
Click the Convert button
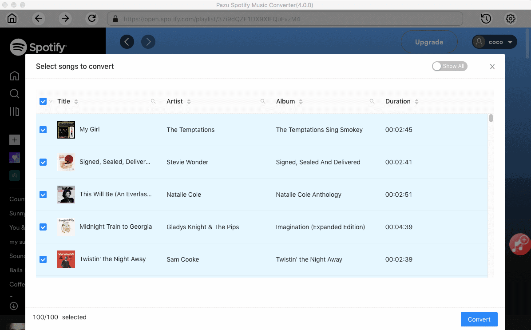pyautogui.click(x=479, y=319)
